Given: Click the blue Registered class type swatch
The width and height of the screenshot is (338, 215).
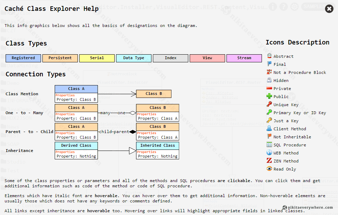Looking at the screenshot, I should point(23,58).
